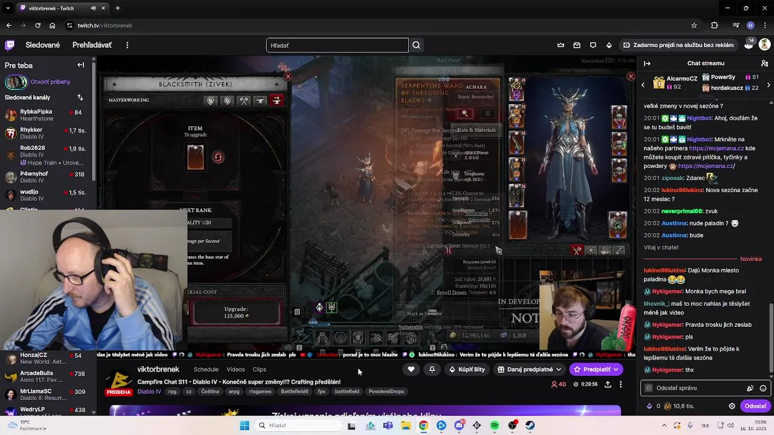Bookmark page with star icon
This screenshot has width=774, height=435.
tap(694, 25)
